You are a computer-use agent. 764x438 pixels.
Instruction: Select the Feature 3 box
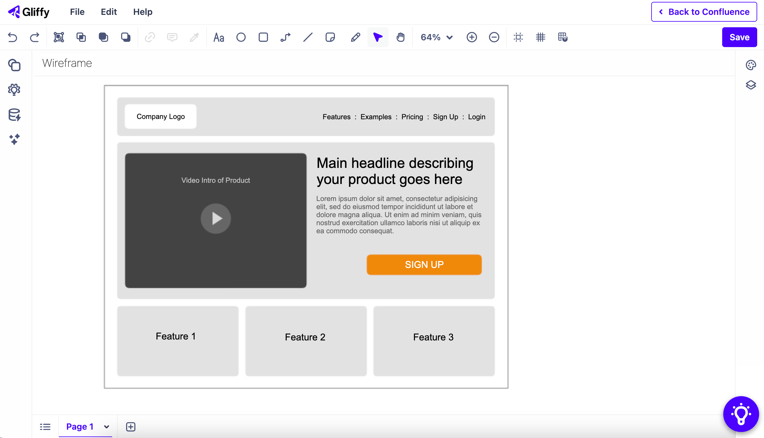click(x=434, y=341)
